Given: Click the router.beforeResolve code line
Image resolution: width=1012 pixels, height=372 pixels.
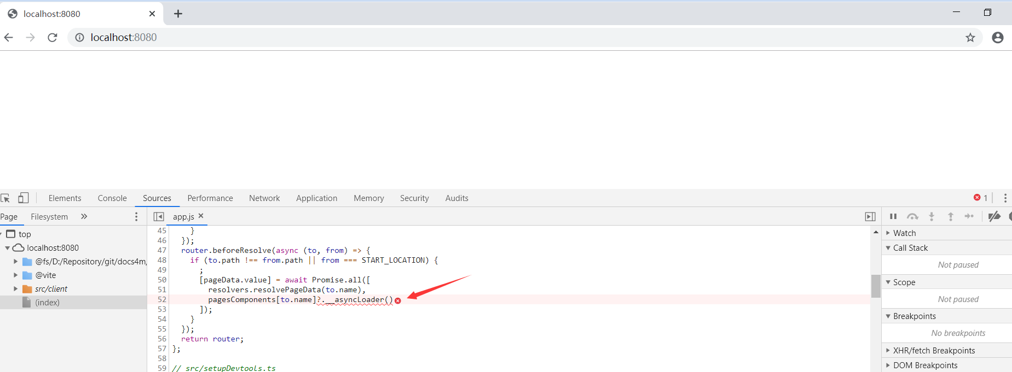Looking at the screenshot, I should coord(276,251).
